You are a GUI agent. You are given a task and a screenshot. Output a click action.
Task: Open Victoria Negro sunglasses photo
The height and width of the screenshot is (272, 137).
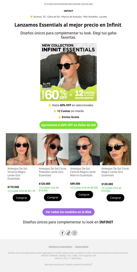(22, 149)
